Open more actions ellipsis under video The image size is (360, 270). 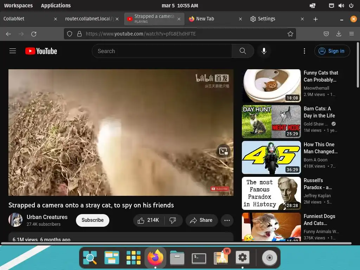pos(227,220)
